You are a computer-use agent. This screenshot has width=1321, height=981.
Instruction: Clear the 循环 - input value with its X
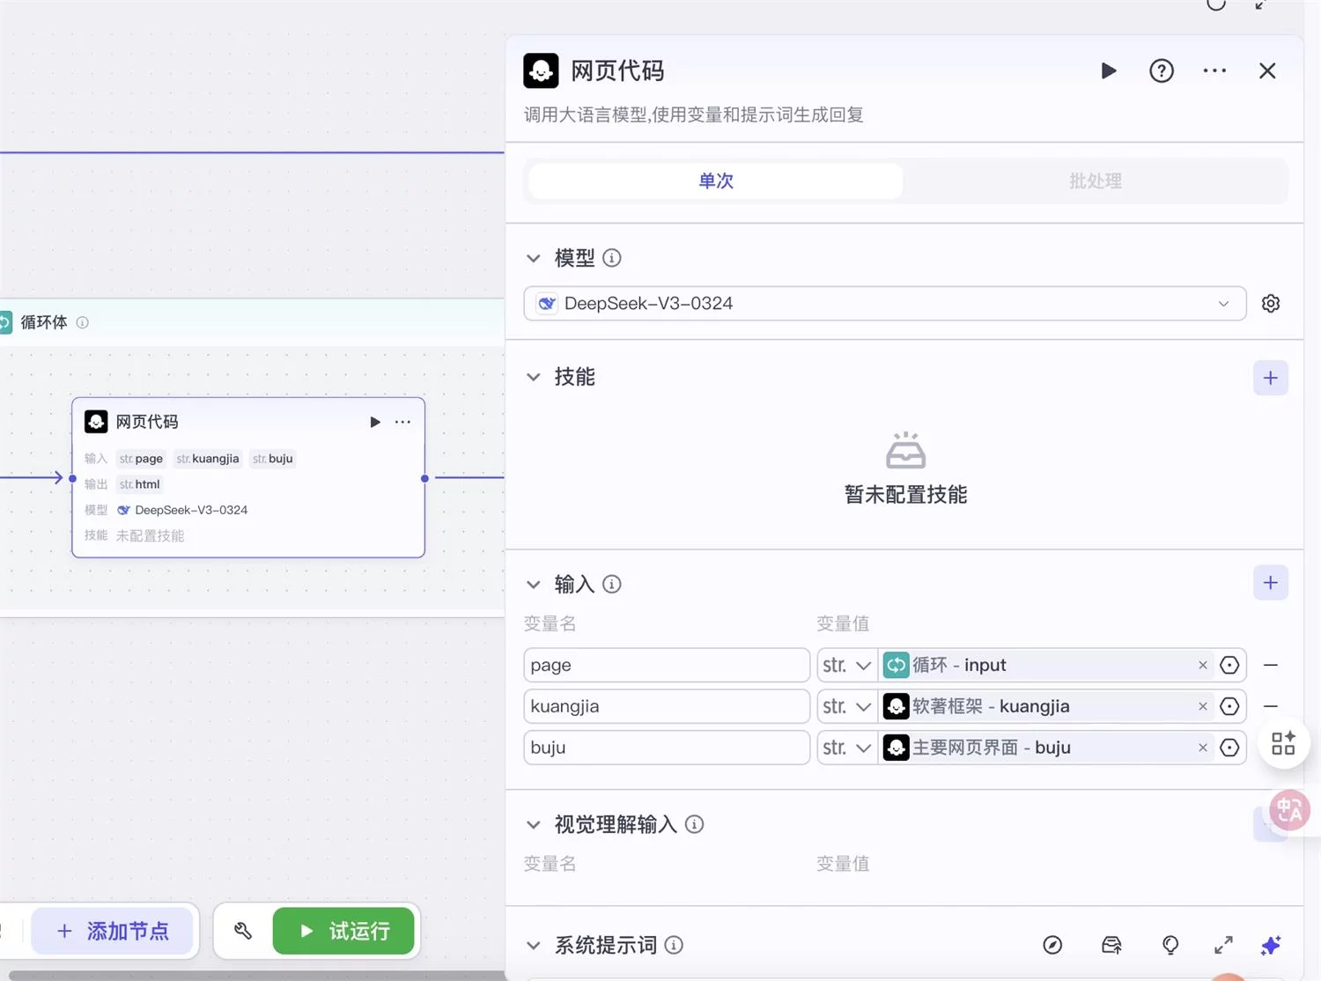[1202, 665]
